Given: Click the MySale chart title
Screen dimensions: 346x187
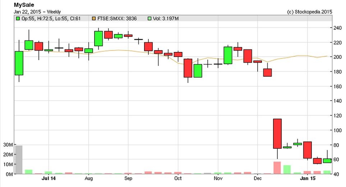Looking at the screenshot, I should [x=24, y=5].
